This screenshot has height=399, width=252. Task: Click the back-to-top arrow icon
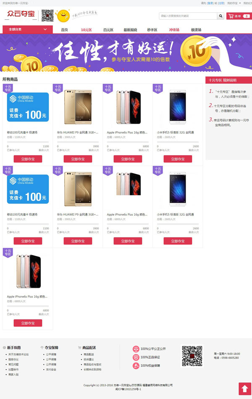[x=244, y=388]
